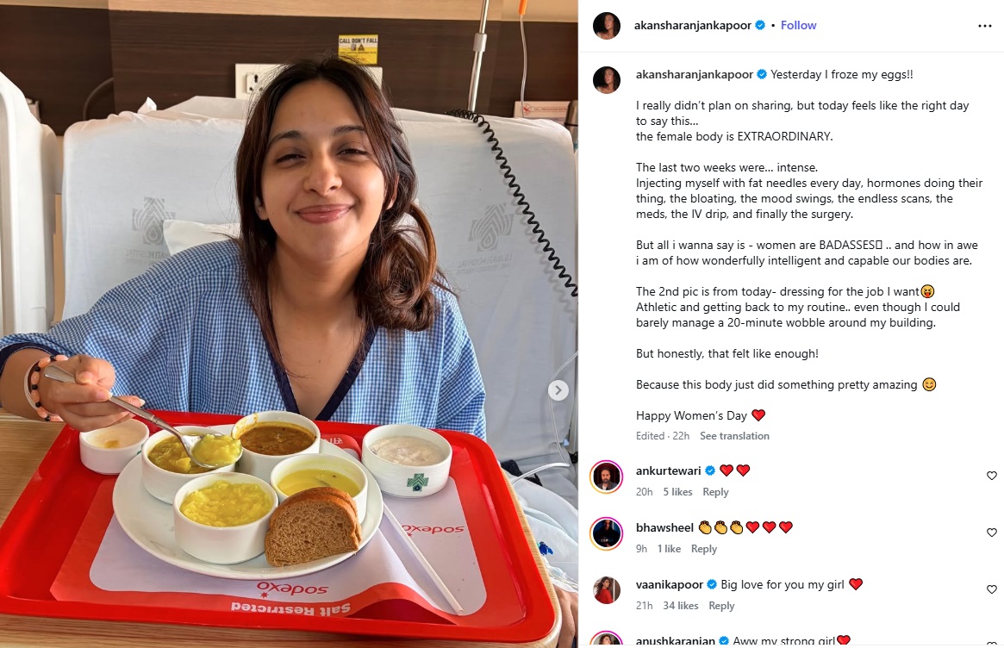View 5 likes on ankurtewari's comment

point(677,492)
